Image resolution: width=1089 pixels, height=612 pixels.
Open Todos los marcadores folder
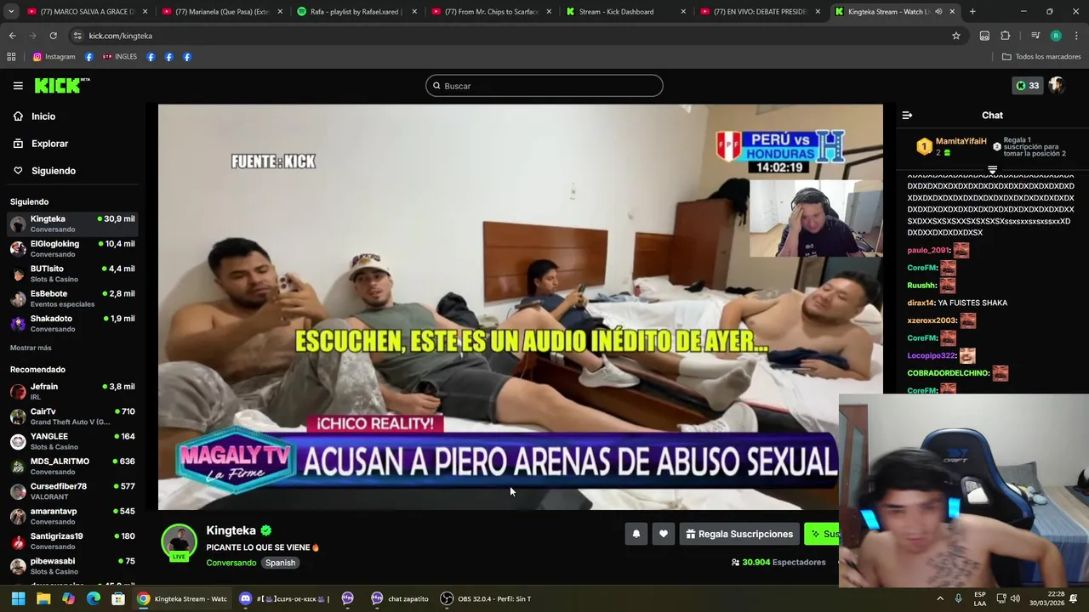(1041, 57)
